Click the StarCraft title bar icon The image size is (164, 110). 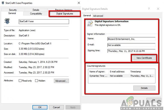point(3,3)
